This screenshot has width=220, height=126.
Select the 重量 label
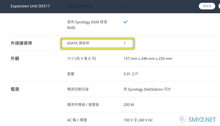point(71,74)
